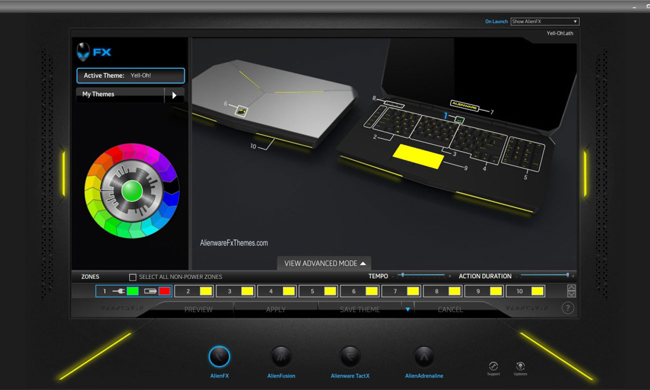This screenshot has height=390, width=650.
Task: Click zone 1 red color swatch
Action: pyautogui.click(x=164, y=291)
